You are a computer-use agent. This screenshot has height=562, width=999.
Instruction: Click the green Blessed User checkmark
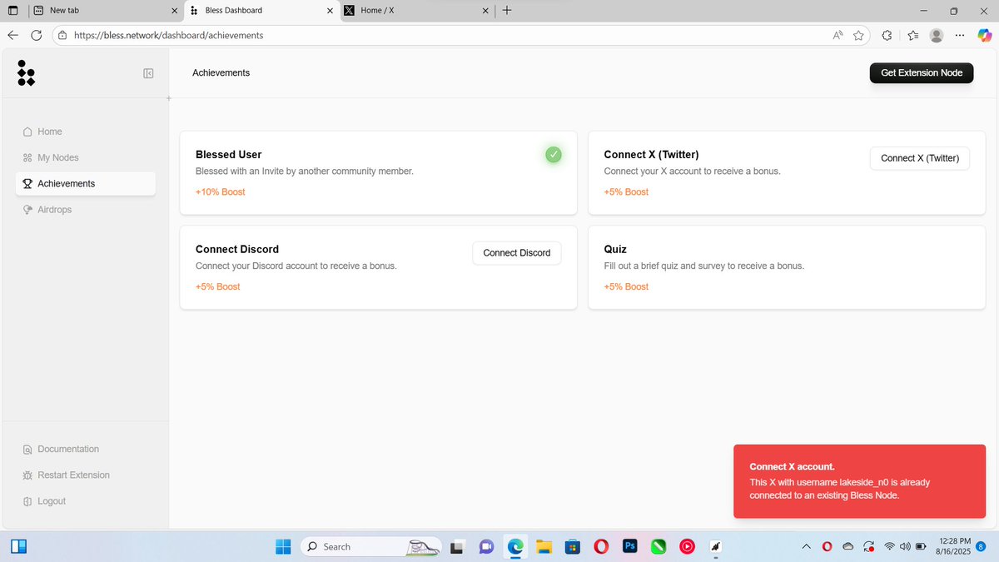click(554, 154)
